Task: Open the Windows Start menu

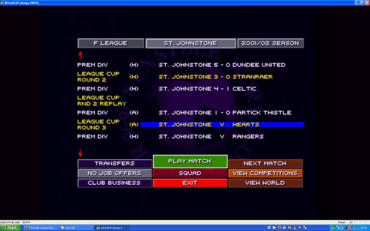Action: click(10, 228)
